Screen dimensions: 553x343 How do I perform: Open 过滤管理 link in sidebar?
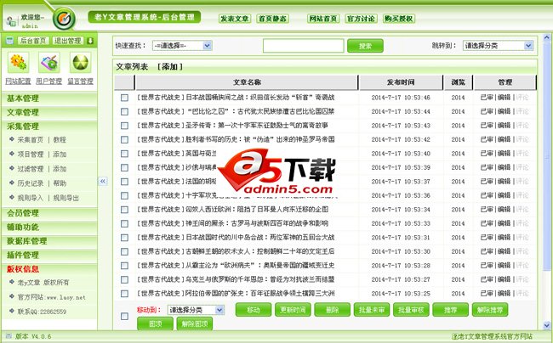[x=31, y=168]
